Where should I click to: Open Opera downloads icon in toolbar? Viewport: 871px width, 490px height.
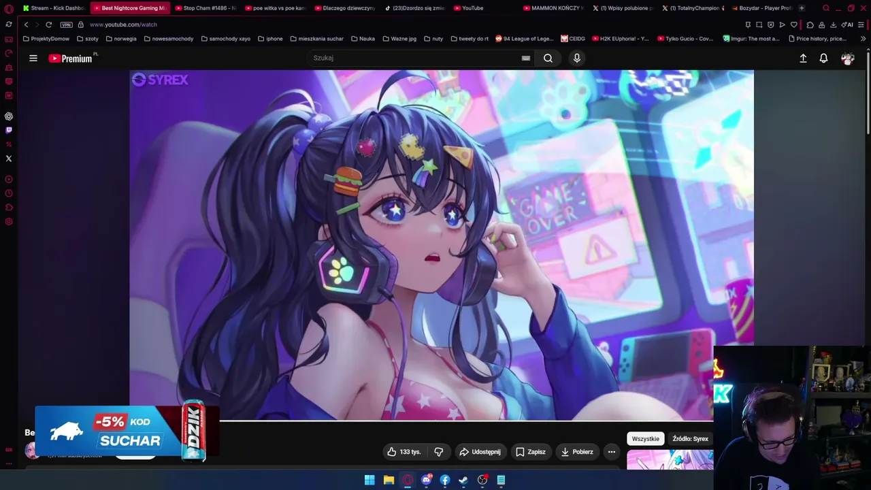point(833,24)
